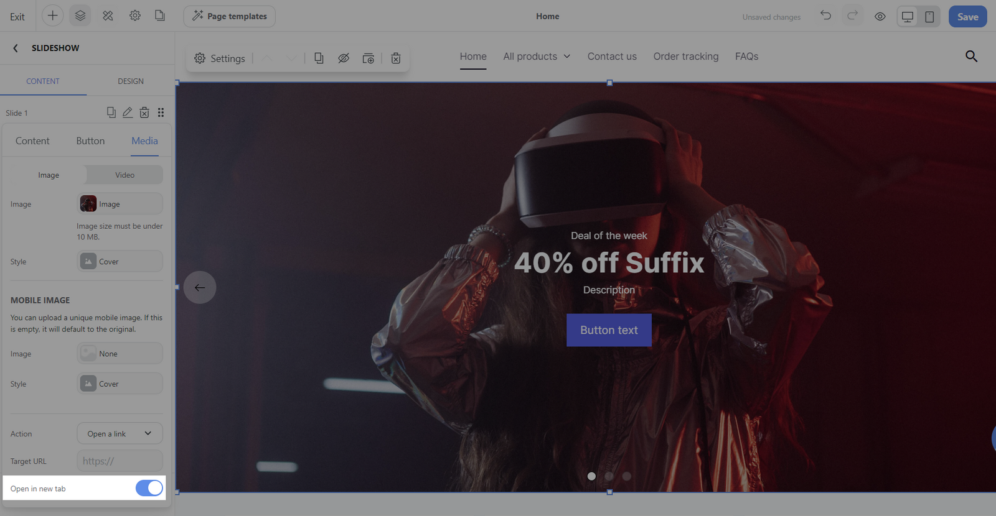Move section up arrow
Viewport: 996px width, 516px height.
tap(267, 58)
